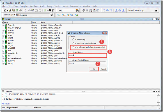This screenshot has width=163, height=112.
Task: Click OK in Create a New Library dialog
Action: tap(94, 69)
